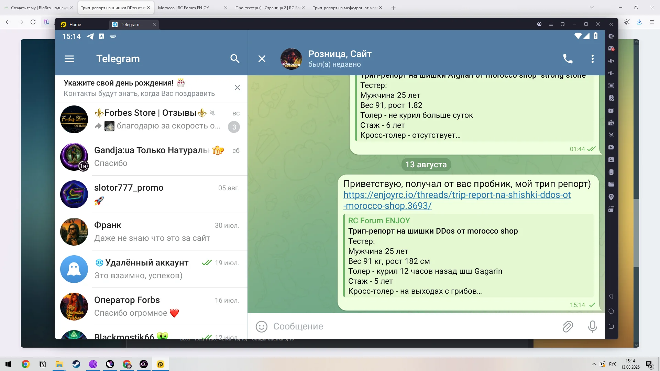Viewport: 660px width, 371px height.
Task: Install an APK via sidebar icon
Action: (611, 123)
